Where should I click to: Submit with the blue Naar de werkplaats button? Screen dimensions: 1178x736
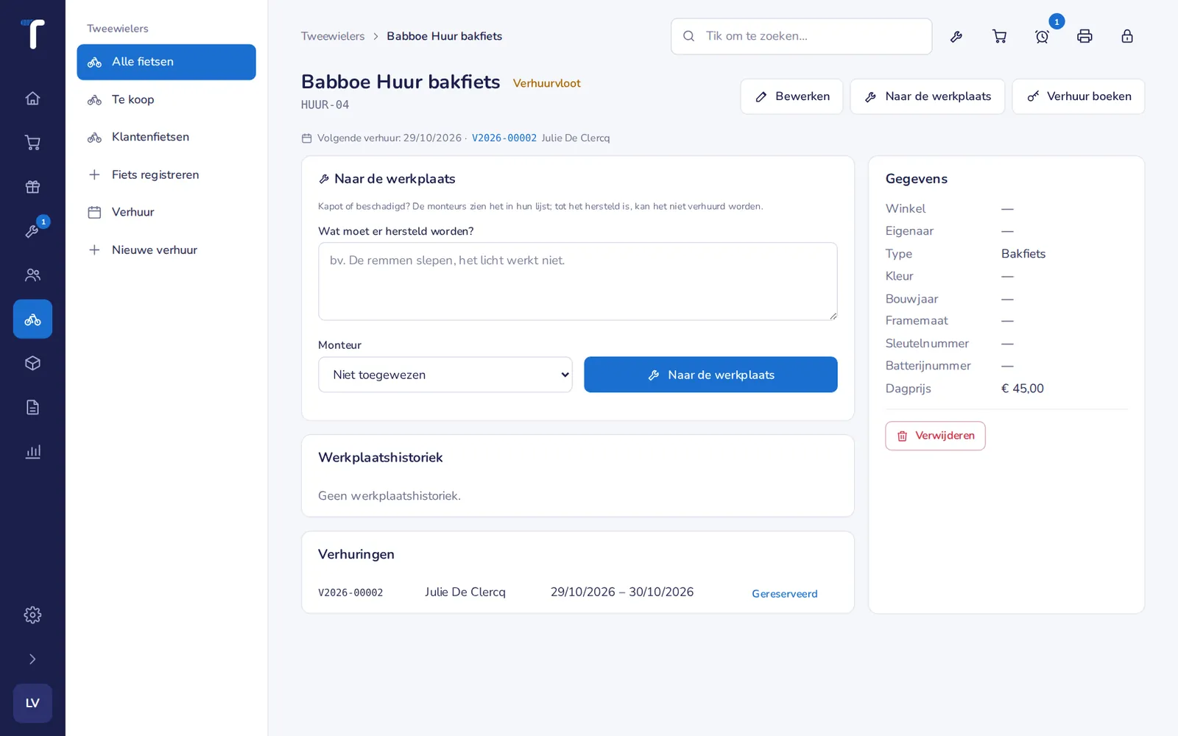pyautogui.click(x=710, y=375)
